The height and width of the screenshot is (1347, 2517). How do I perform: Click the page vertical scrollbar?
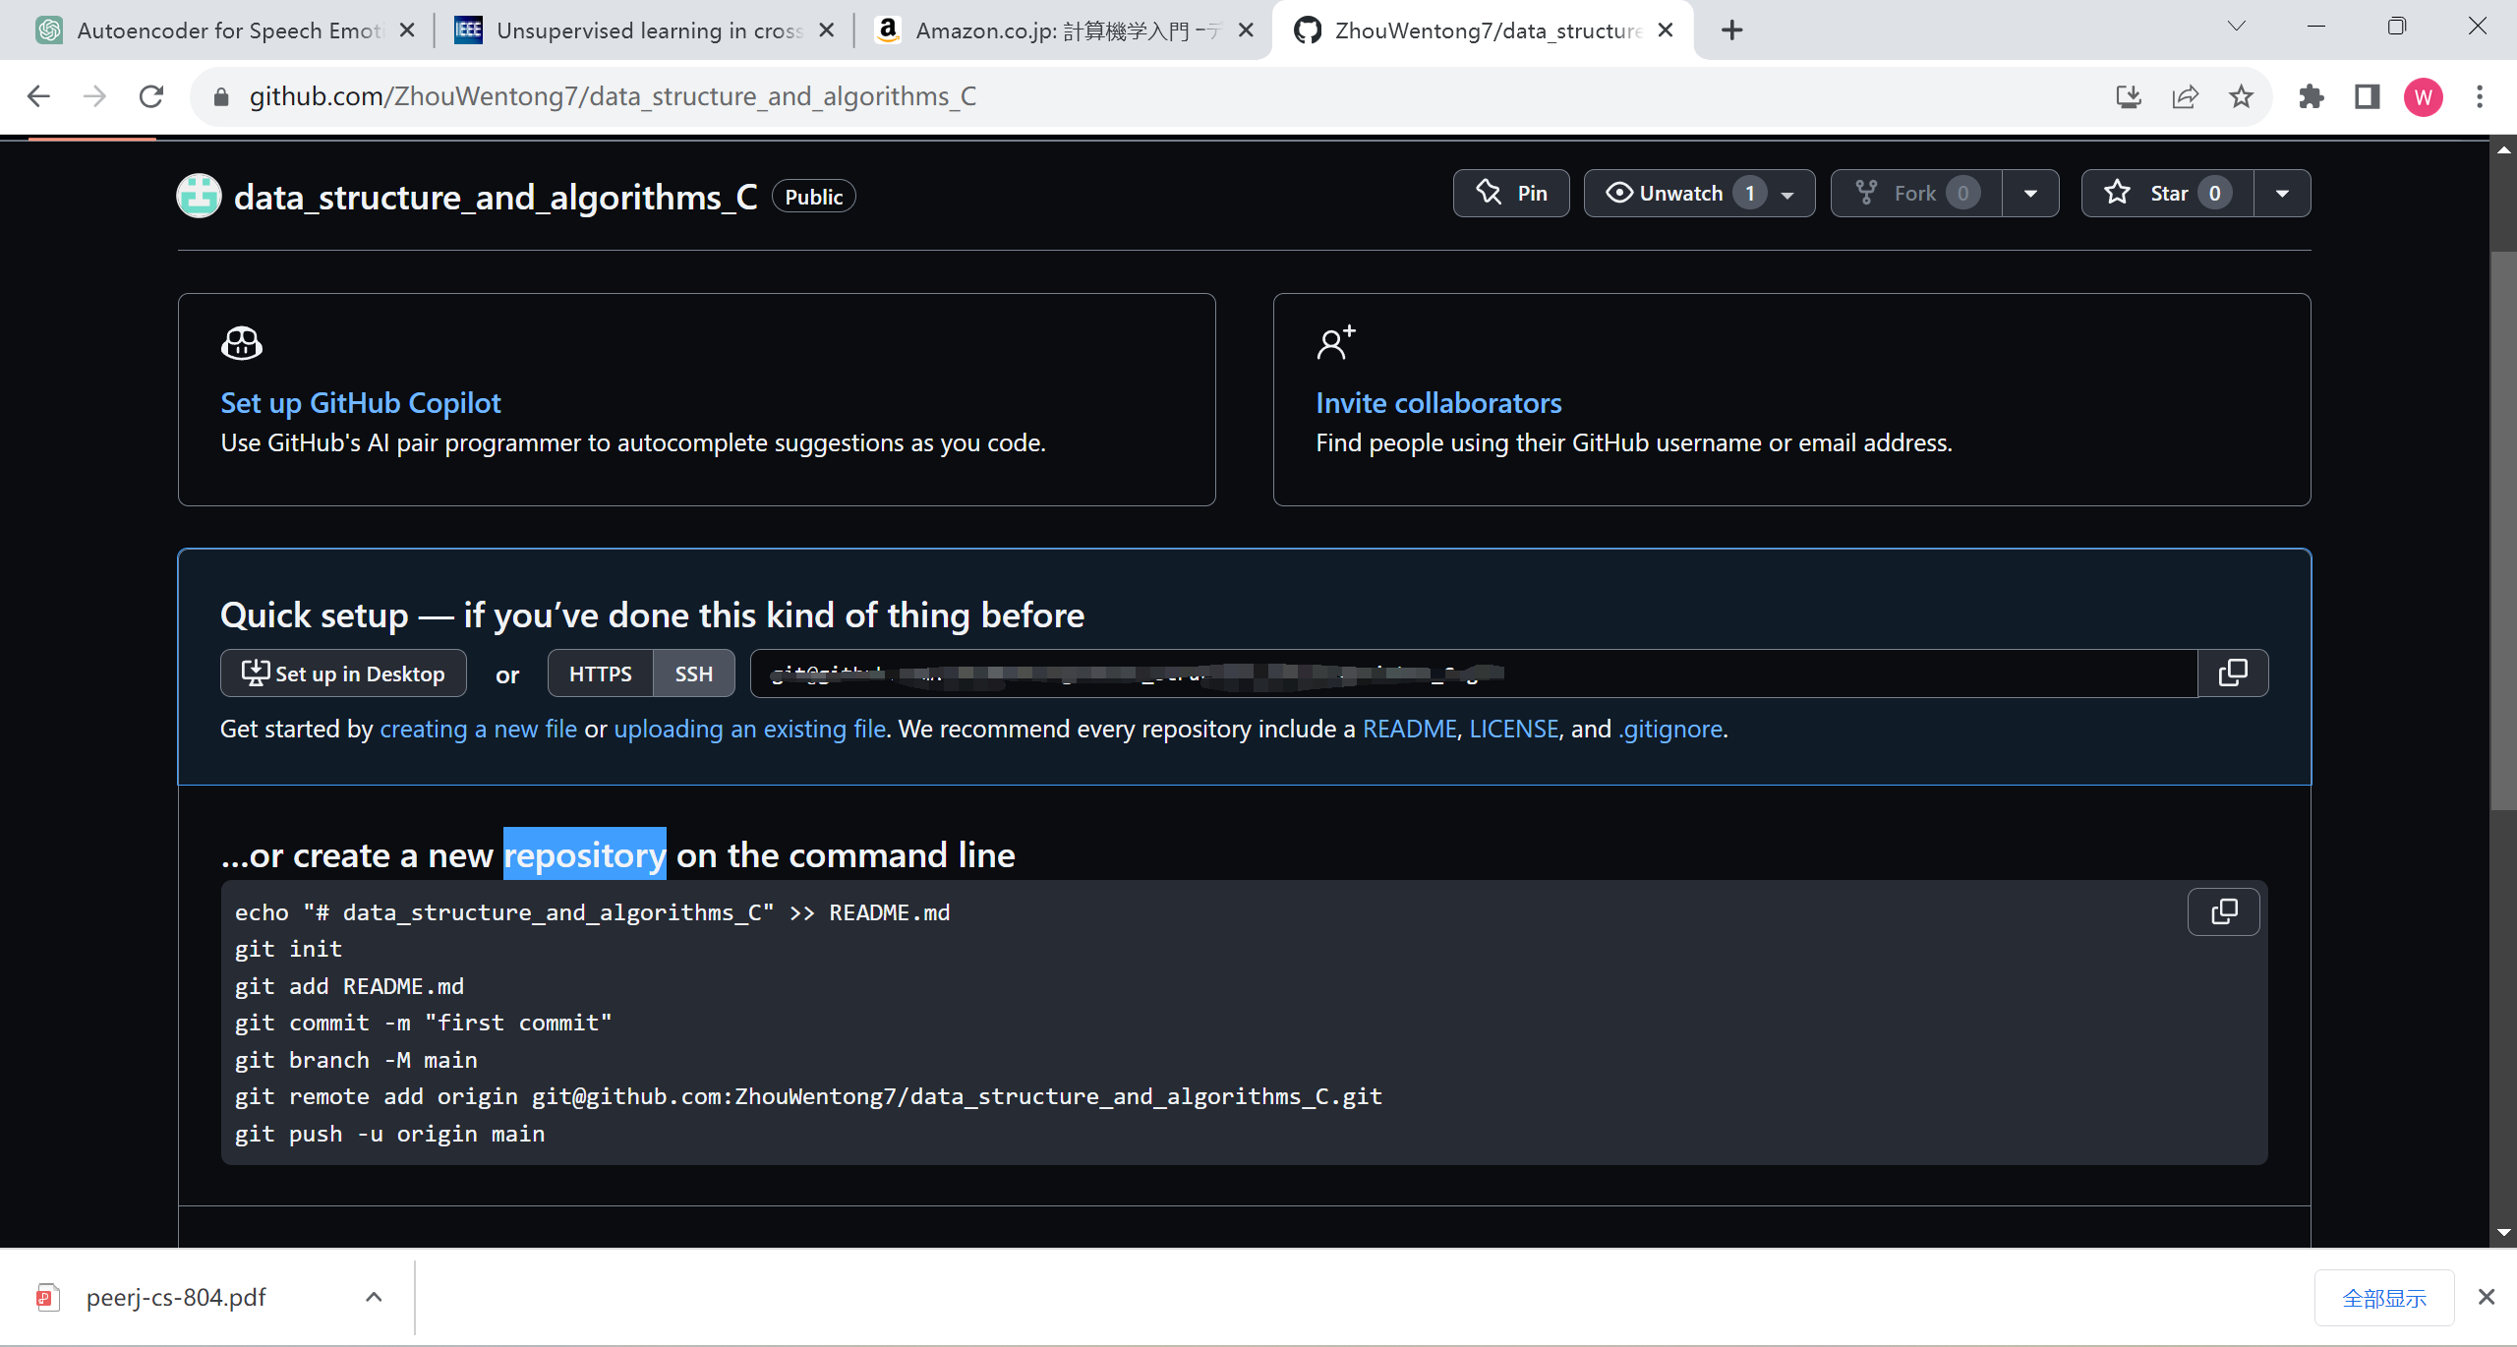point(2503,531)
